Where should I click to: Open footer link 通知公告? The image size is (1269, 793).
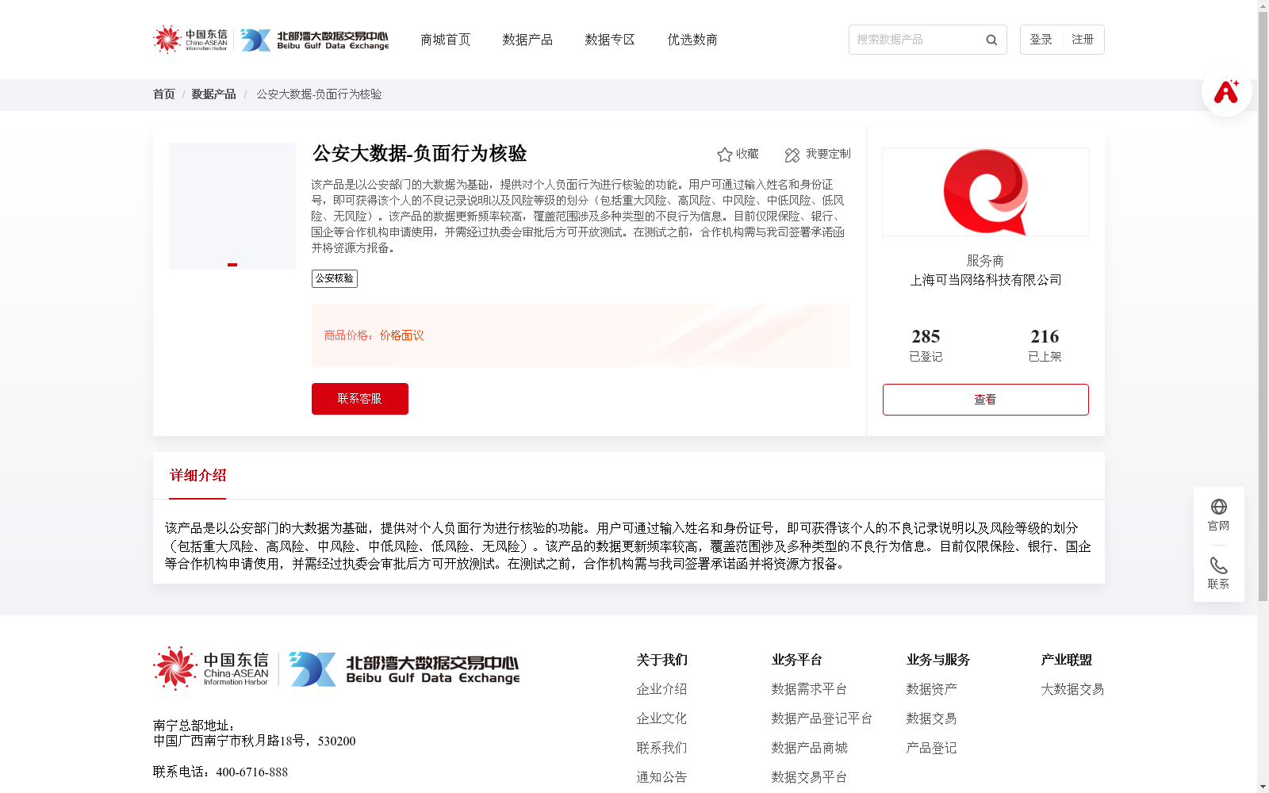tap(661, 777)
